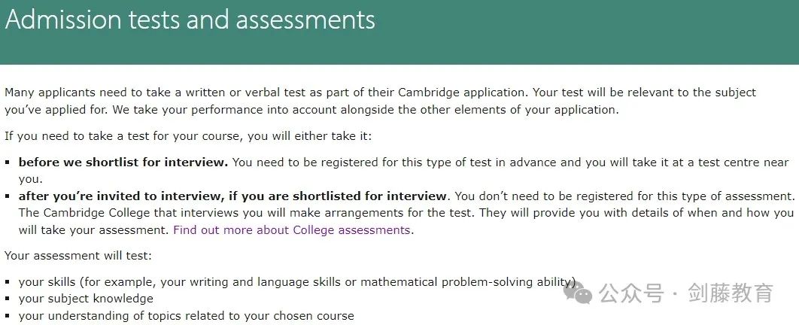This screenshot has height=325, width=799.
Task: Click the line 'If you need to take a test'
Action: tap(189, 136)
